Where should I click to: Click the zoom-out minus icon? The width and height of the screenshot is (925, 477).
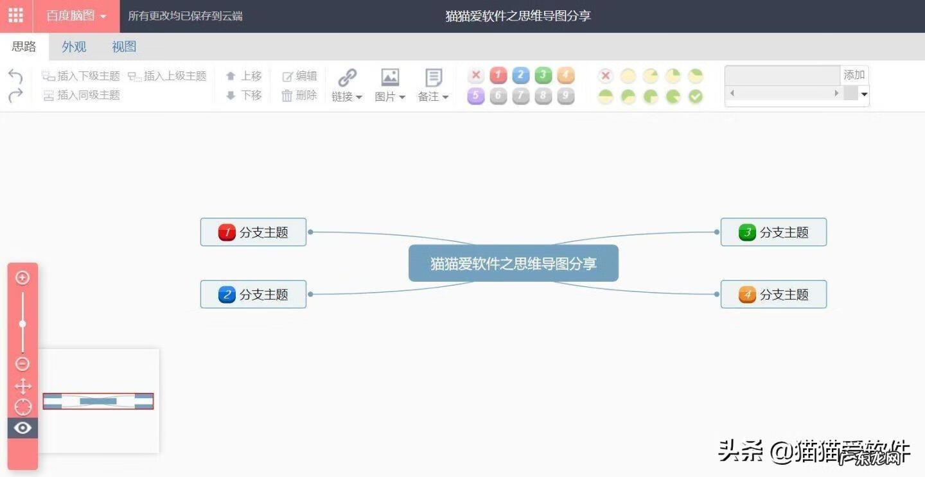(22, 364)
